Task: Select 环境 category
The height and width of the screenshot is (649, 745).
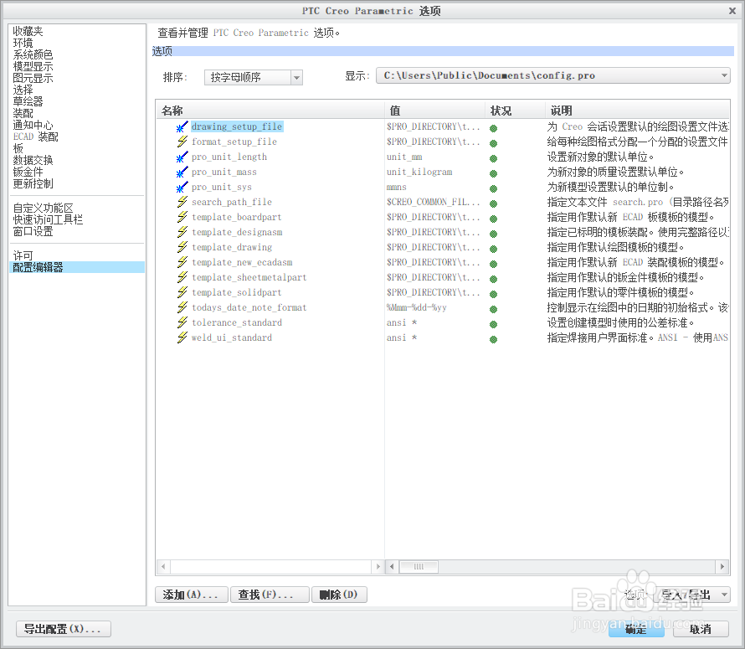Action: (x=23, y=44)
